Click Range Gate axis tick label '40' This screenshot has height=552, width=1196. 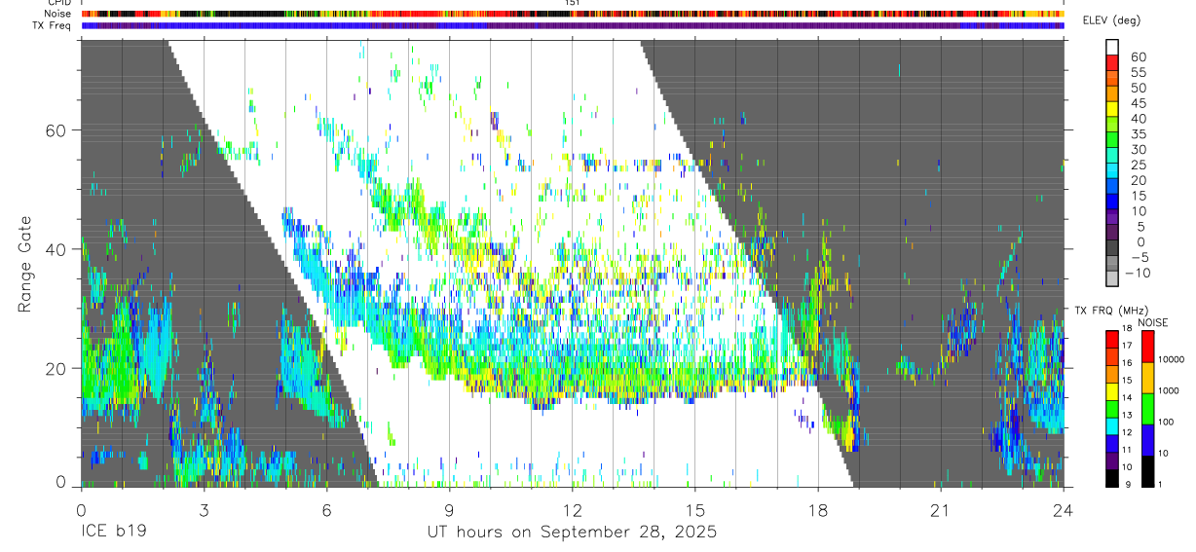tap(57, 249)
